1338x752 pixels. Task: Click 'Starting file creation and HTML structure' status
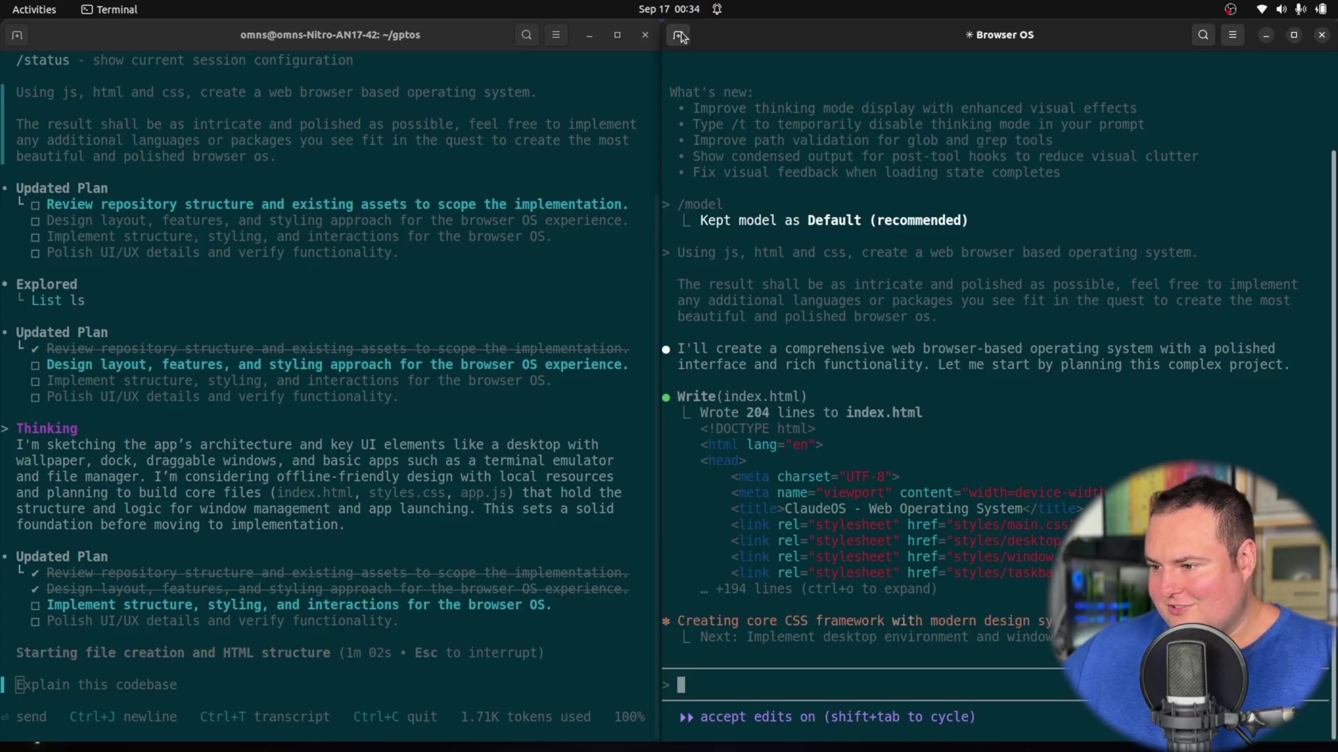(173, 653)
